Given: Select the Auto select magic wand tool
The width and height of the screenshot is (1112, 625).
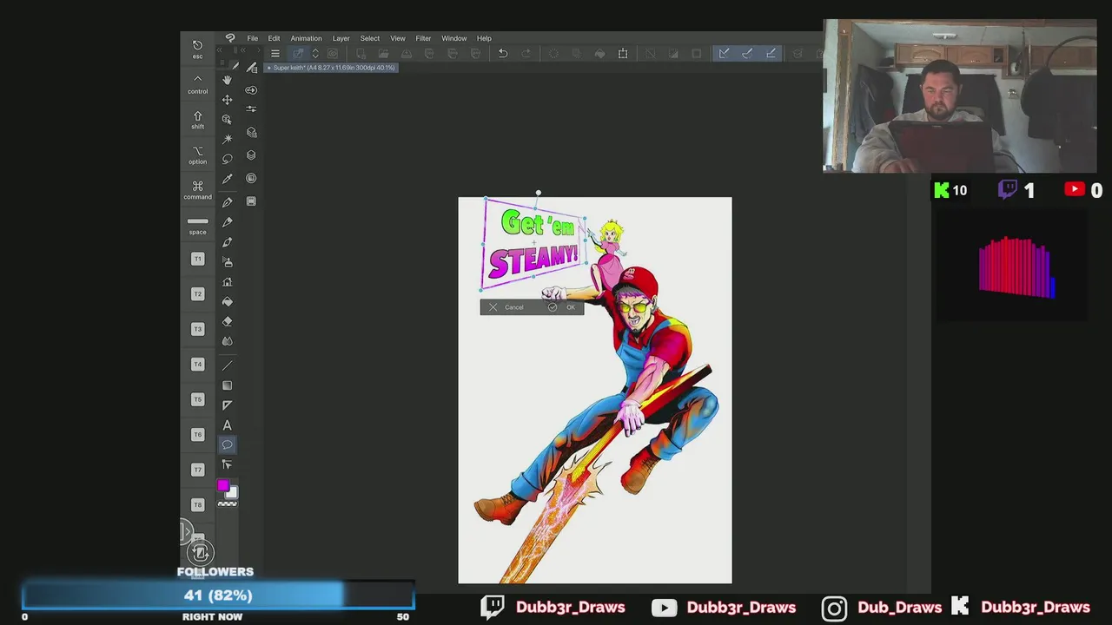Looking at the screenshot, I should pyautogui.click(x=227, y=139).
